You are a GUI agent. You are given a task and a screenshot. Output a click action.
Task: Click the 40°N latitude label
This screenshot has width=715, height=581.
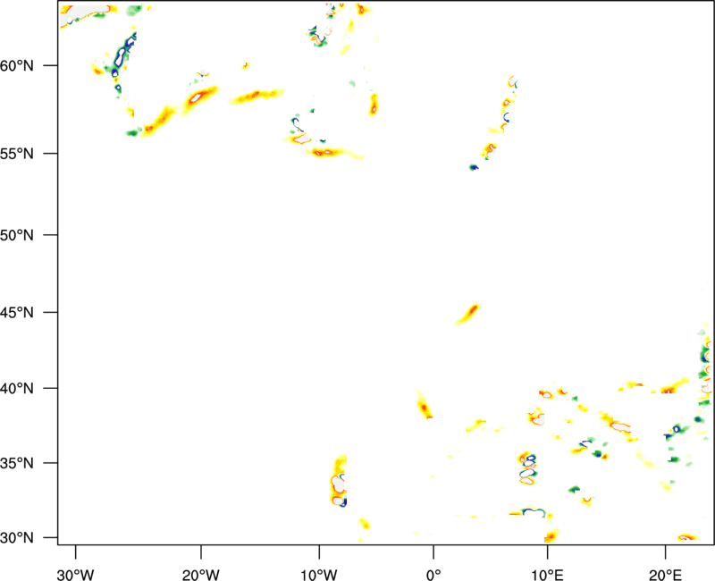17,389
